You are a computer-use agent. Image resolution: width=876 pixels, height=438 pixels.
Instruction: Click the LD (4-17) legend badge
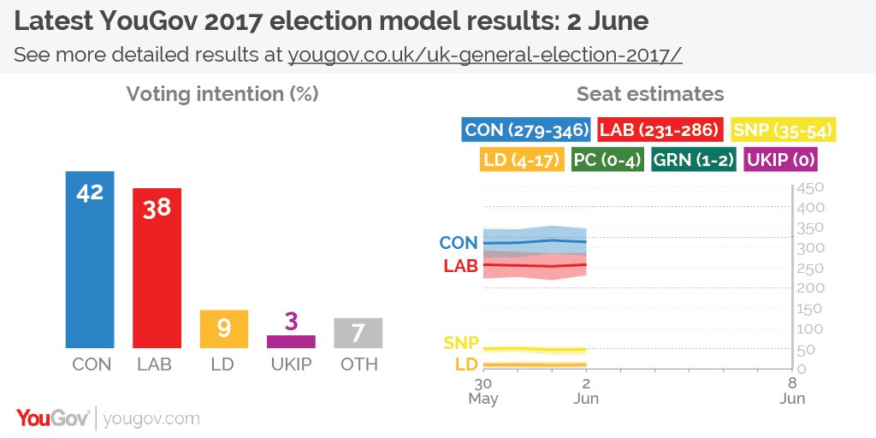point(522,160)
